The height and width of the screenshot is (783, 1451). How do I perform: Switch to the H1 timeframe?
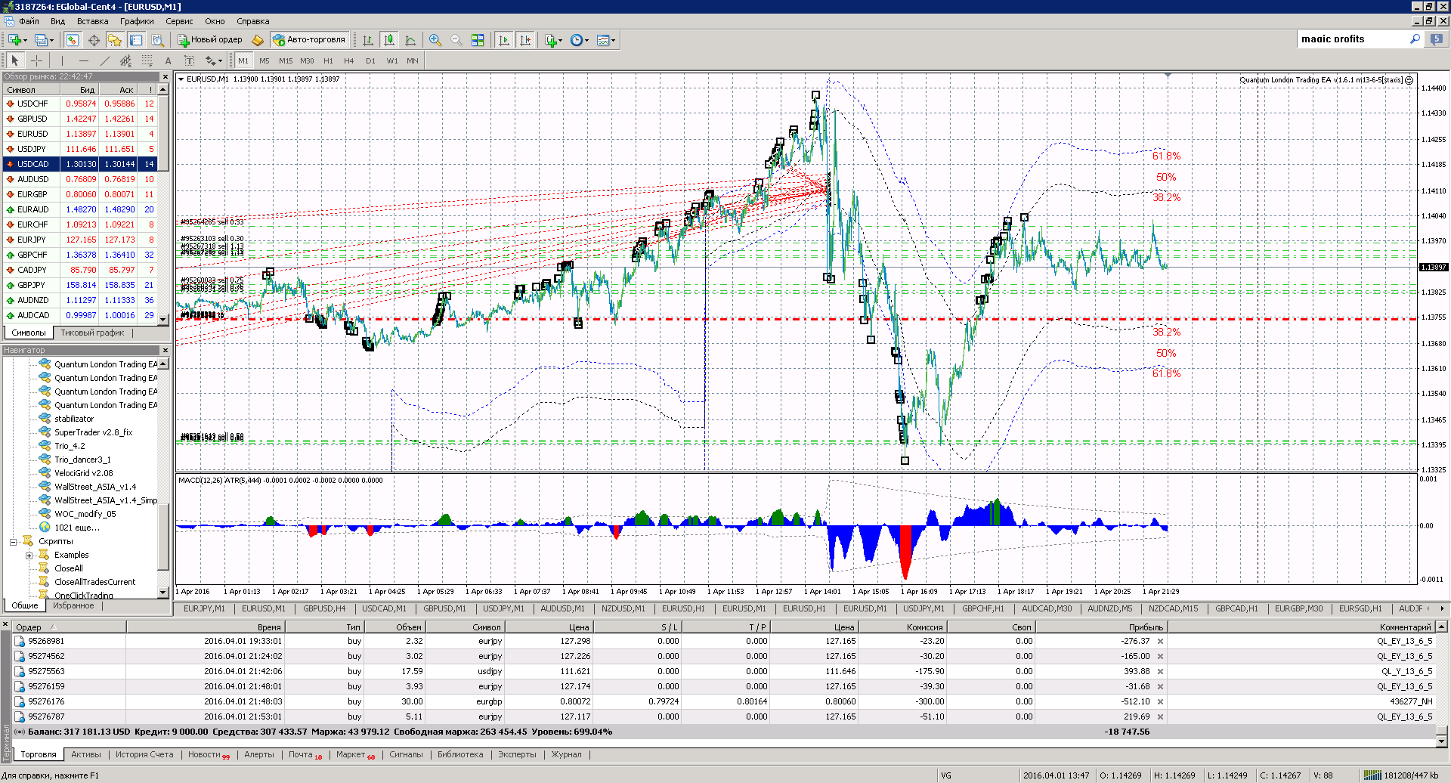click(328, 60)
